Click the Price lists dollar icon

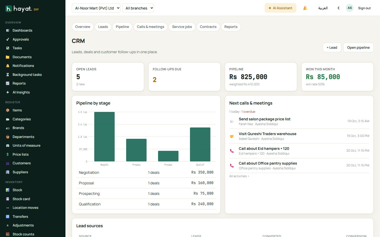8,155
